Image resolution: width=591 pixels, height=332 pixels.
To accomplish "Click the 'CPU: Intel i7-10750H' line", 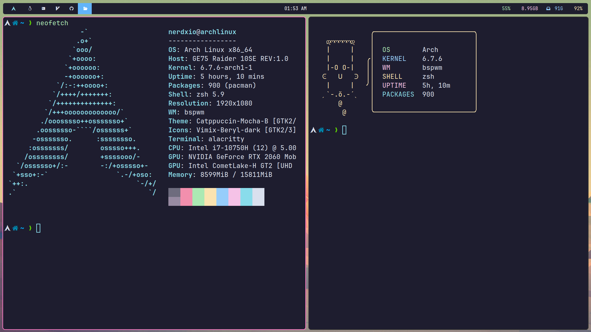I will click(232, 148).
